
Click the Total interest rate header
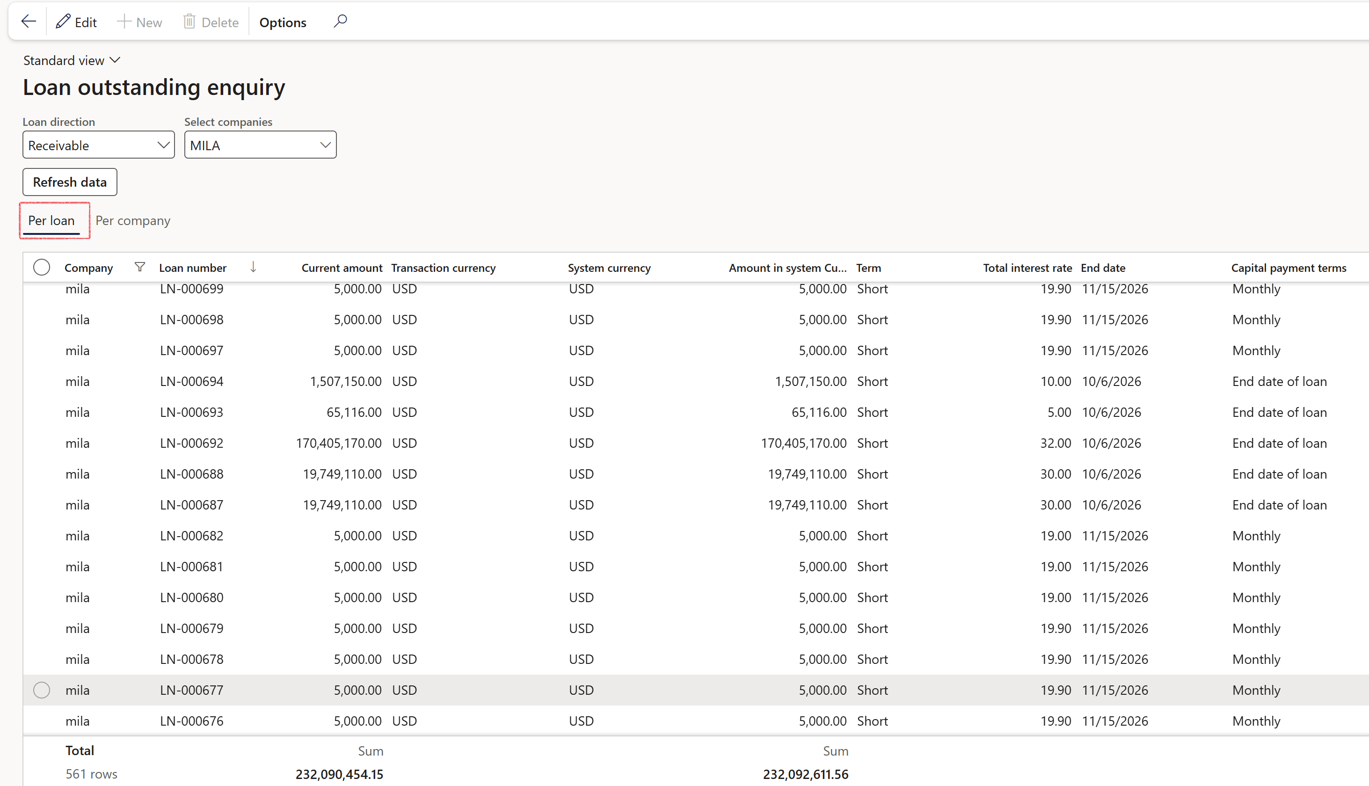1027,268
